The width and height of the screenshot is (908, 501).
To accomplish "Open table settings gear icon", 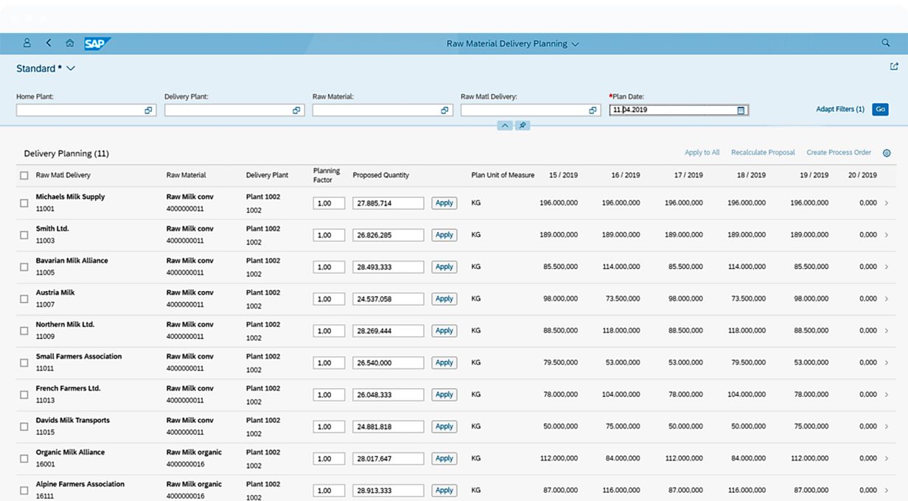I will [x=887, y=153].
